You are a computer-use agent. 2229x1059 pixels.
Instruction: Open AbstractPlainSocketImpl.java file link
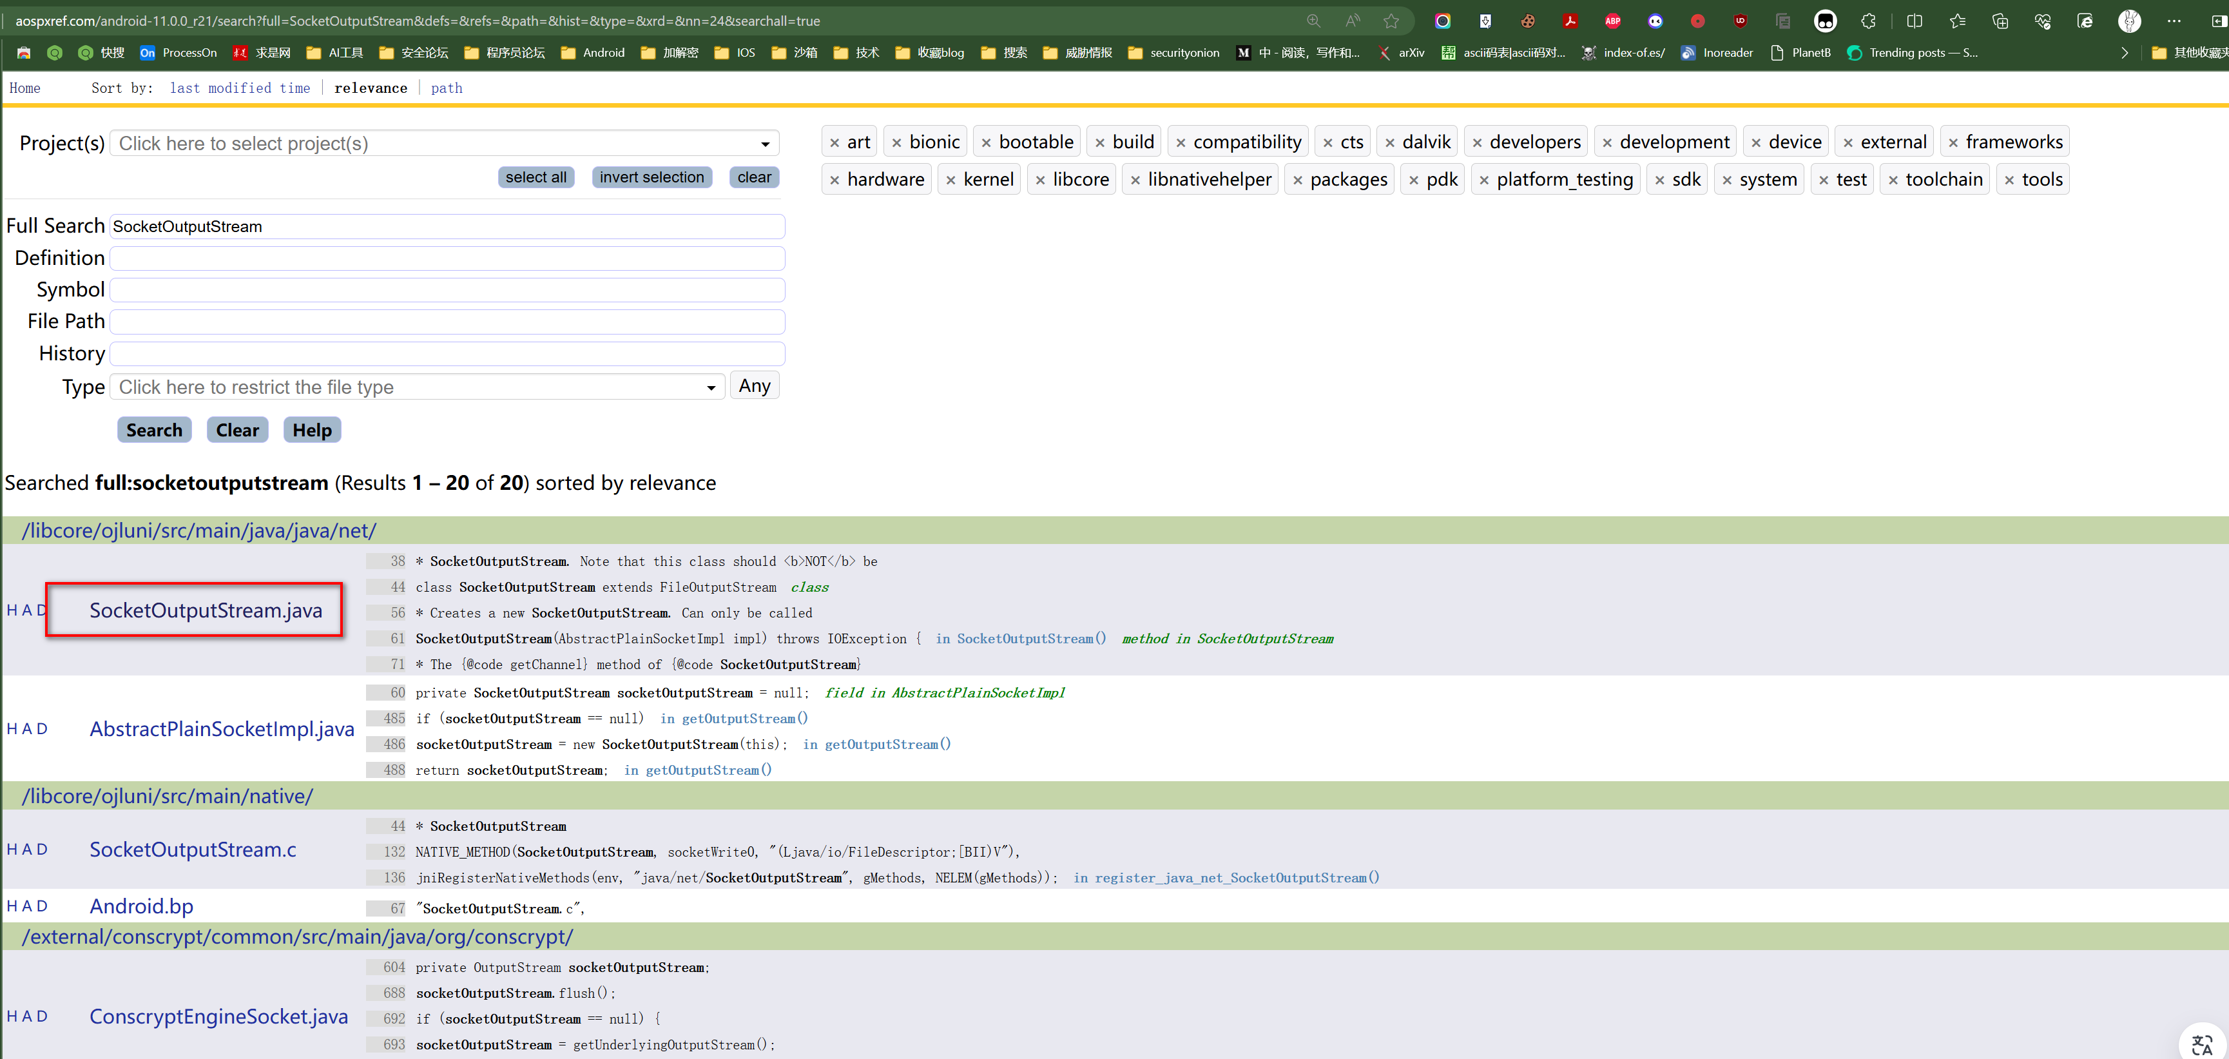point(222,730)
